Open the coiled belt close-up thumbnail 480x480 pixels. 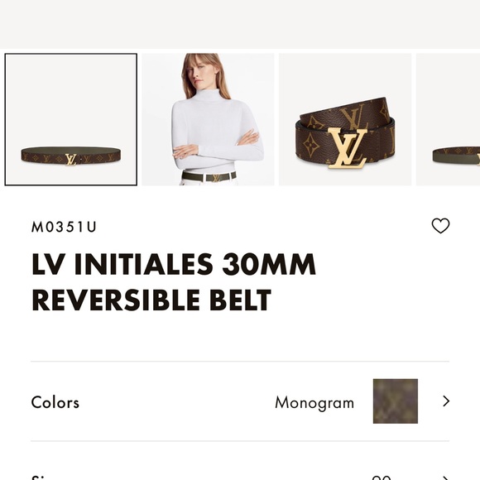coord(345,119)
